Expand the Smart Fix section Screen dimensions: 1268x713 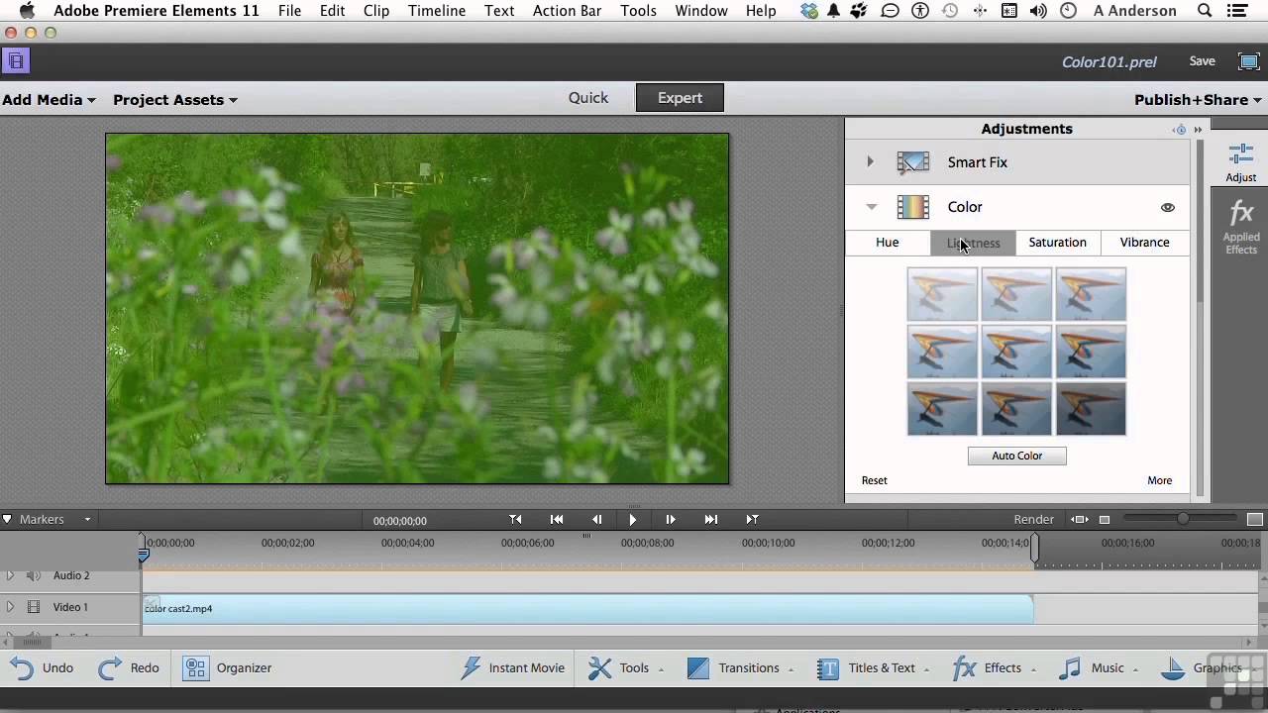point(871,162)
